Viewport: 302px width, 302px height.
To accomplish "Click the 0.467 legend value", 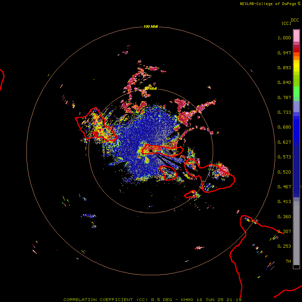I will pyautogui.click(x=284, y=187).
